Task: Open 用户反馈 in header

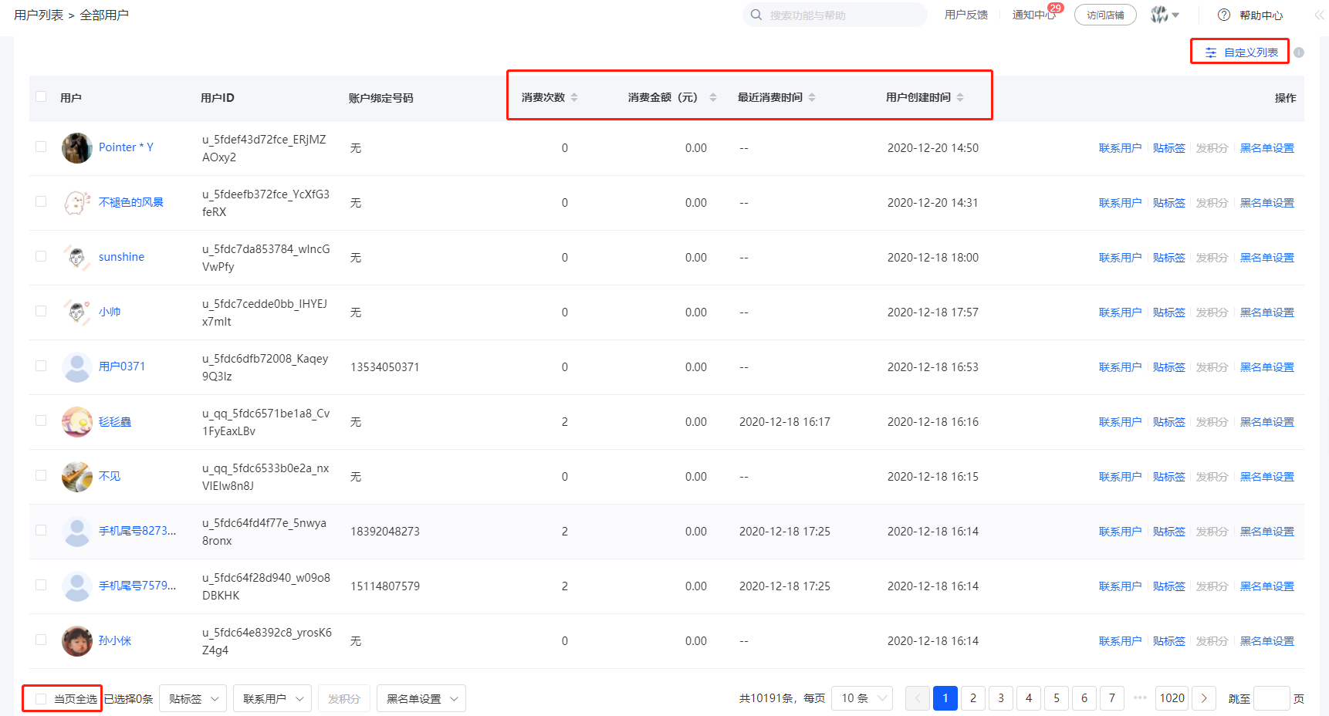Action: tap(966, 15)
